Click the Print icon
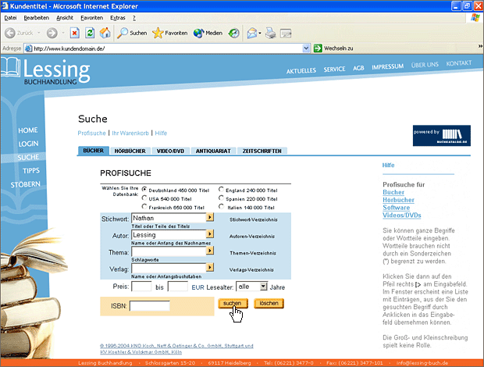The width and height of the screenshot is (484, 367). [x=271, y=33]
